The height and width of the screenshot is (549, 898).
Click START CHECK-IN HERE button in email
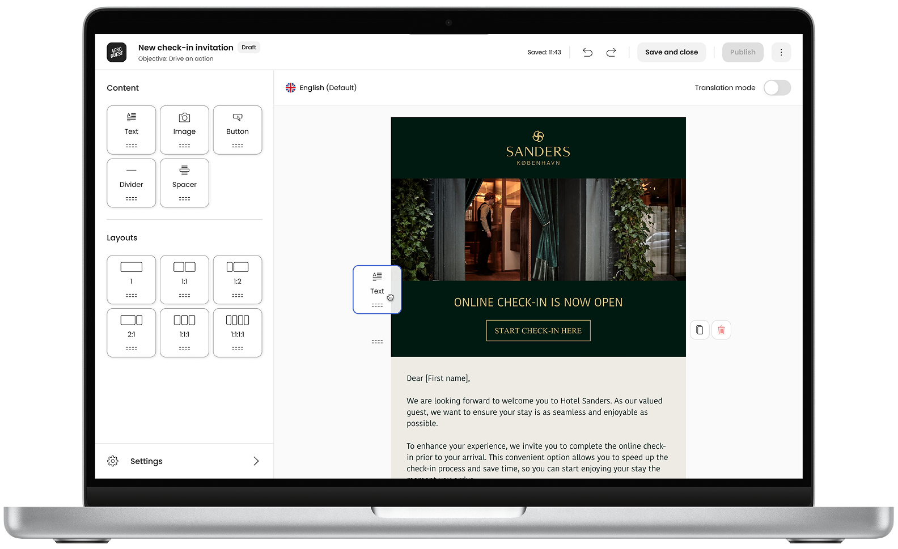538,331
